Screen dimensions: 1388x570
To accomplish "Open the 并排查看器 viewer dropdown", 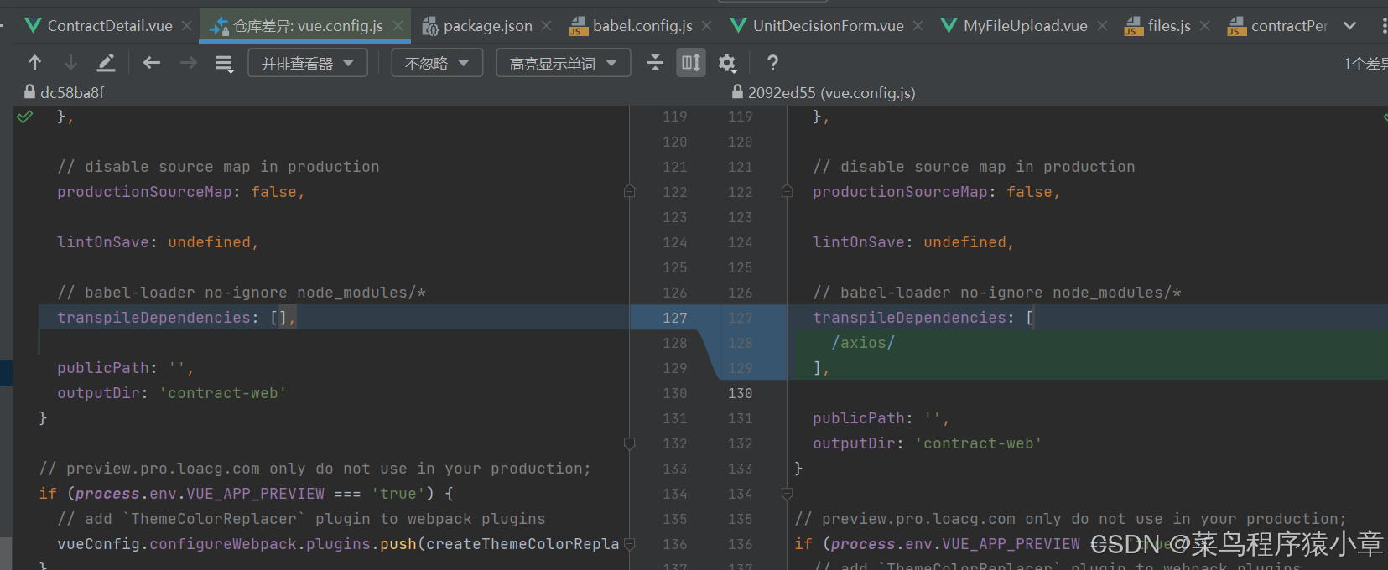I will click(x=308, y=63).
